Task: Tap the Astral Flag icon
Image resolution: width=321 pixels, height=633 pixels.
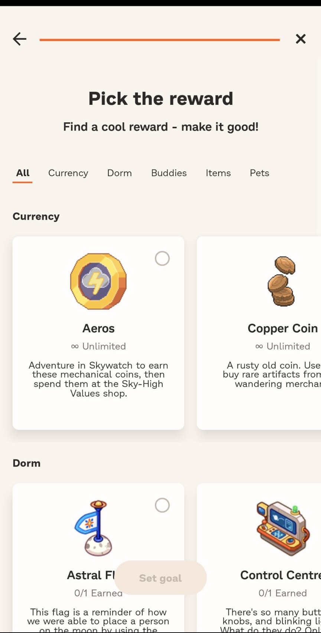Action: pos(94,528)
